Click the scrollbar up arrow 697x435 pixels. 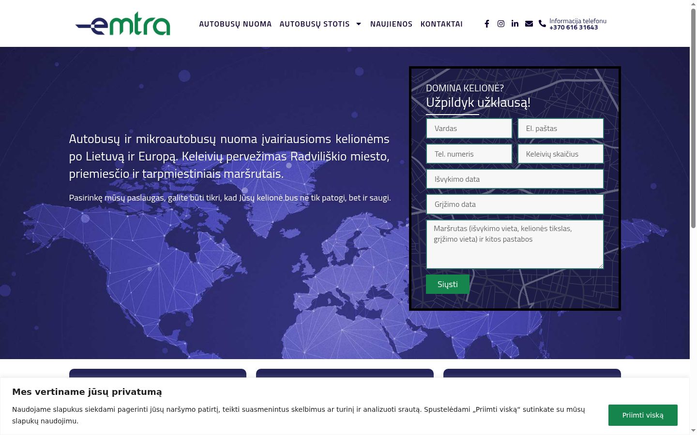click(x=693, y=4)
